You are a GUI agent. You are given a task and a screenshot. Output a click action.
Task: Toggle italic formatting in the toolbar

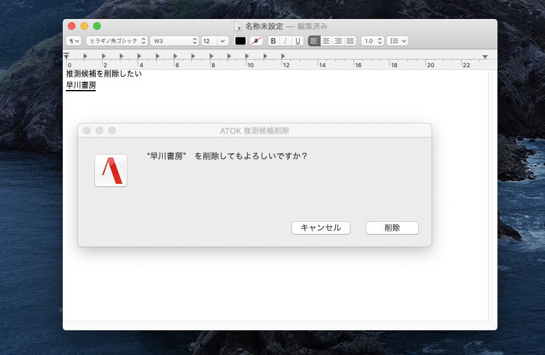[x=285, y=41]
